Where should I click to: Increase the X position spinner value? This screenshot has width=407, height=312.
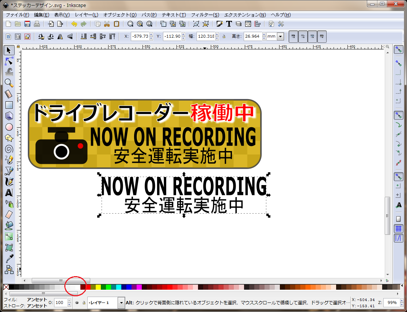point(151,35)
